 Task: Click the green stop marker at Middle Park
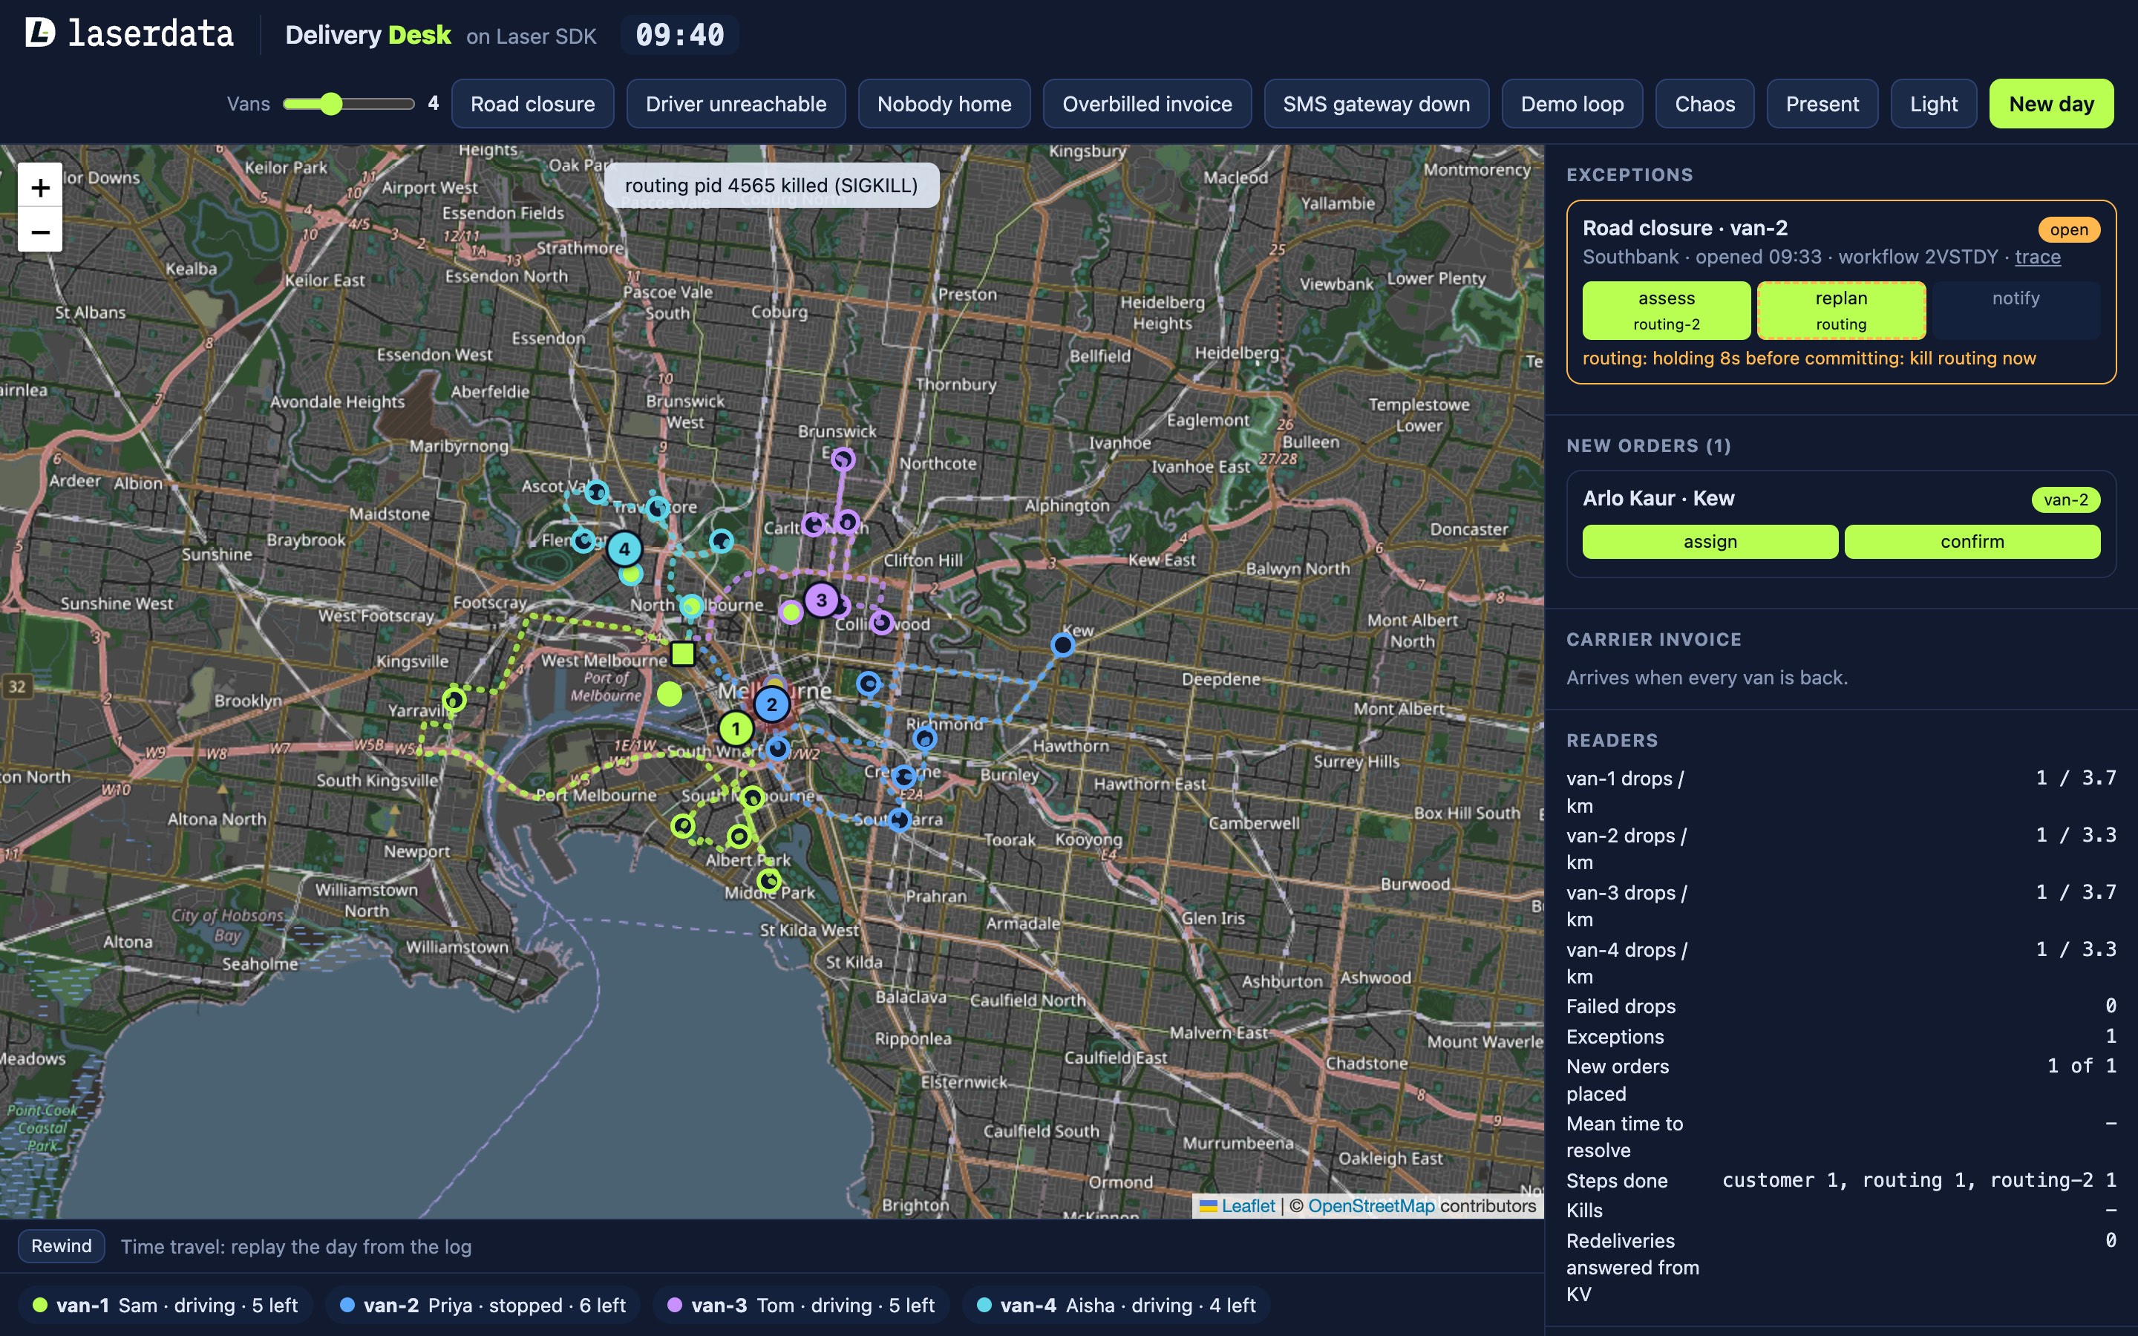point(768,880)
